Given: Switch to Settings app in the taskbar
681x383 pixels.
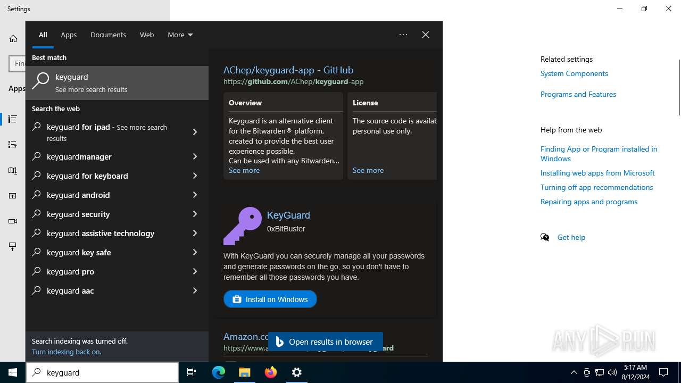Looking at the screenshot, I should click(x=297, y=372).
